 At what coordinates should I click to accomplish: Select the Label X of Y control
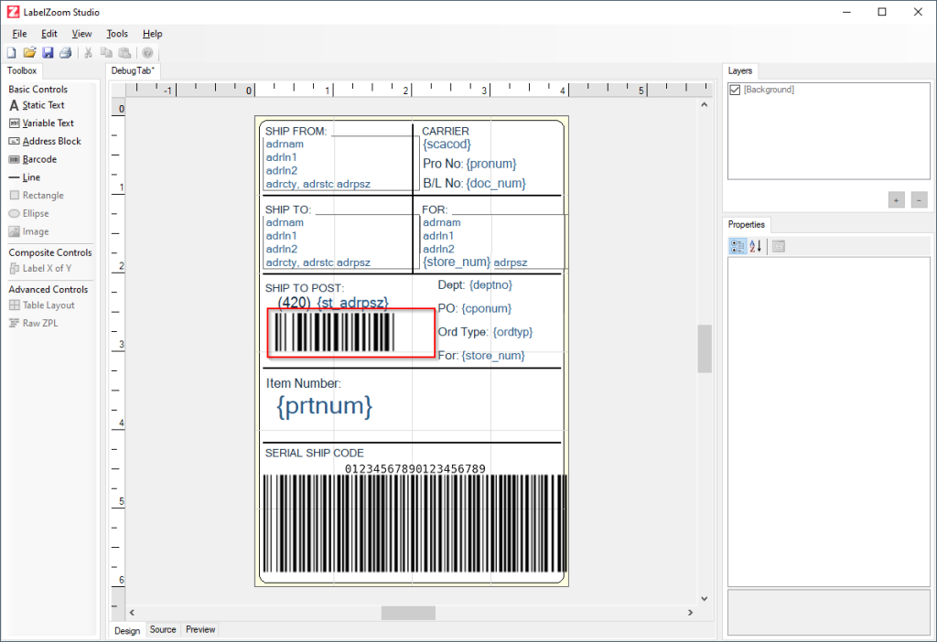tap(40, 269)
